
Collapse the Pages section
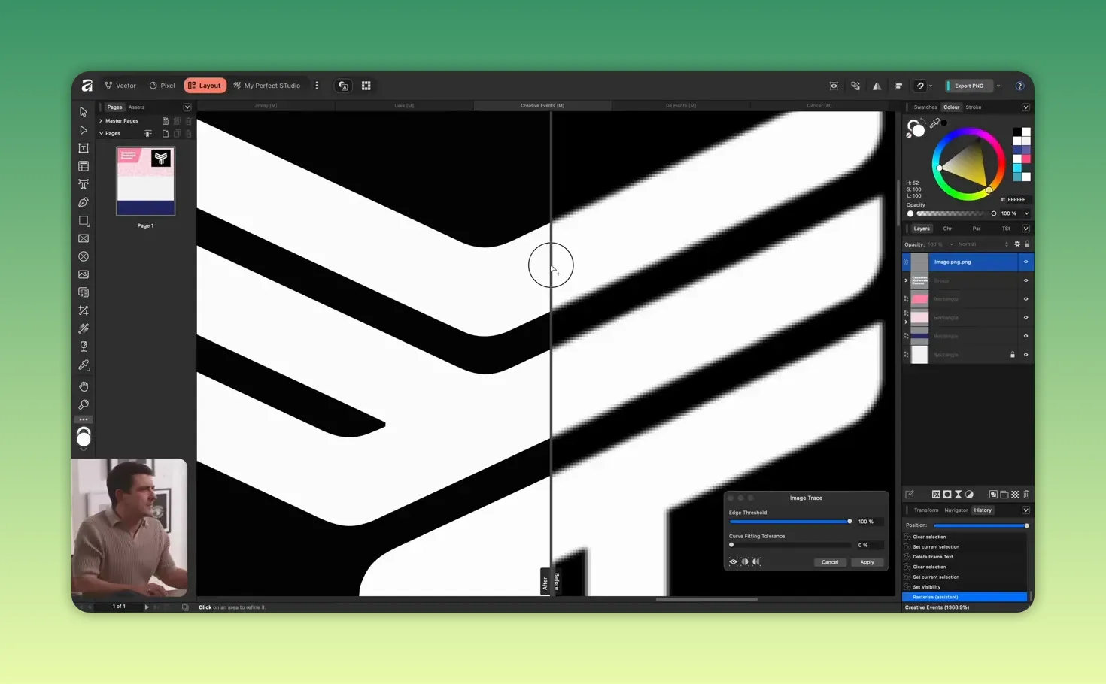pos(101,134)
